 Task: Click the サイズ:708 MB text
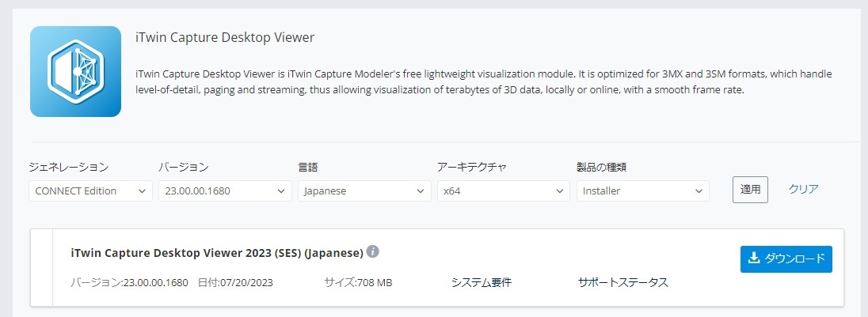pos(358,283)
